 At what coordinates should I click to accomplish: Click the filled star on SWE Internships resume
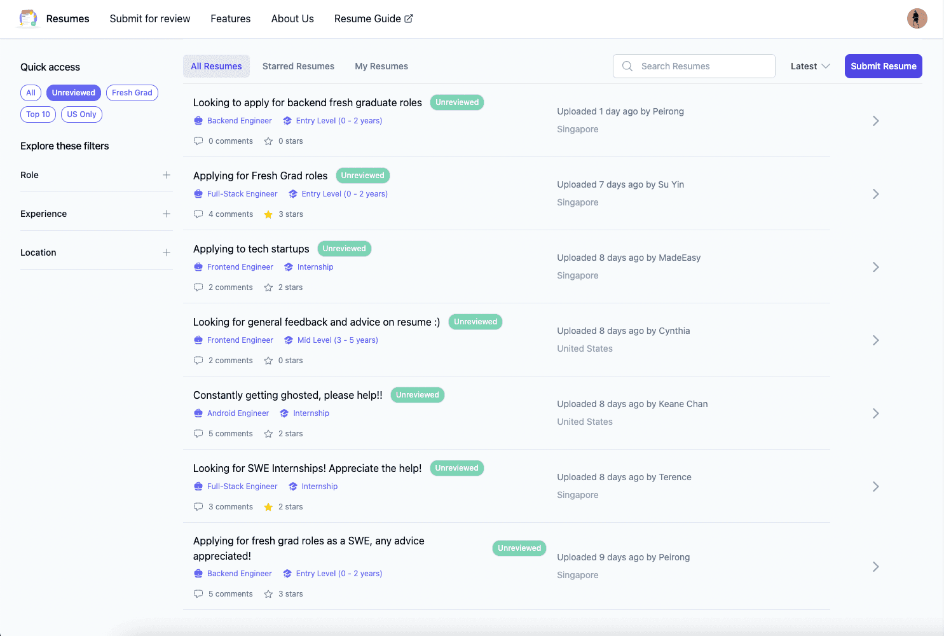pyautogui.click(x=268, y=507)
